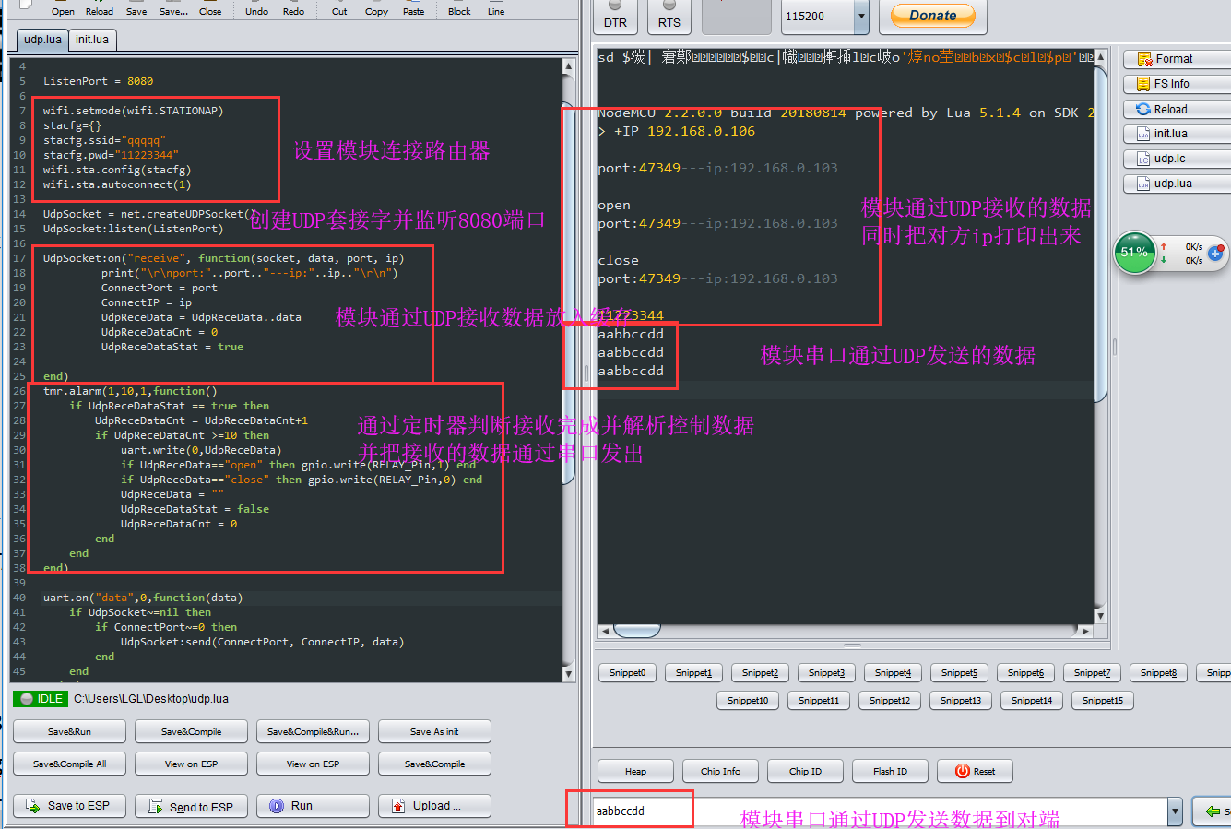Click Cut in the editor toolbar
1231x829 pixels.
click(339, 11)
